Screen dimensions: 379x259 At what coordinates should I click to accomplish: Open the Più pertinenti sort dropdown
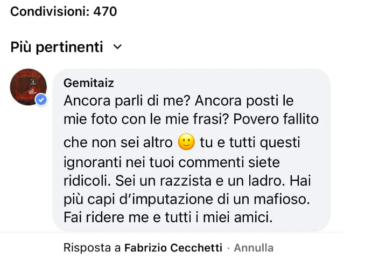click(57, 47)
